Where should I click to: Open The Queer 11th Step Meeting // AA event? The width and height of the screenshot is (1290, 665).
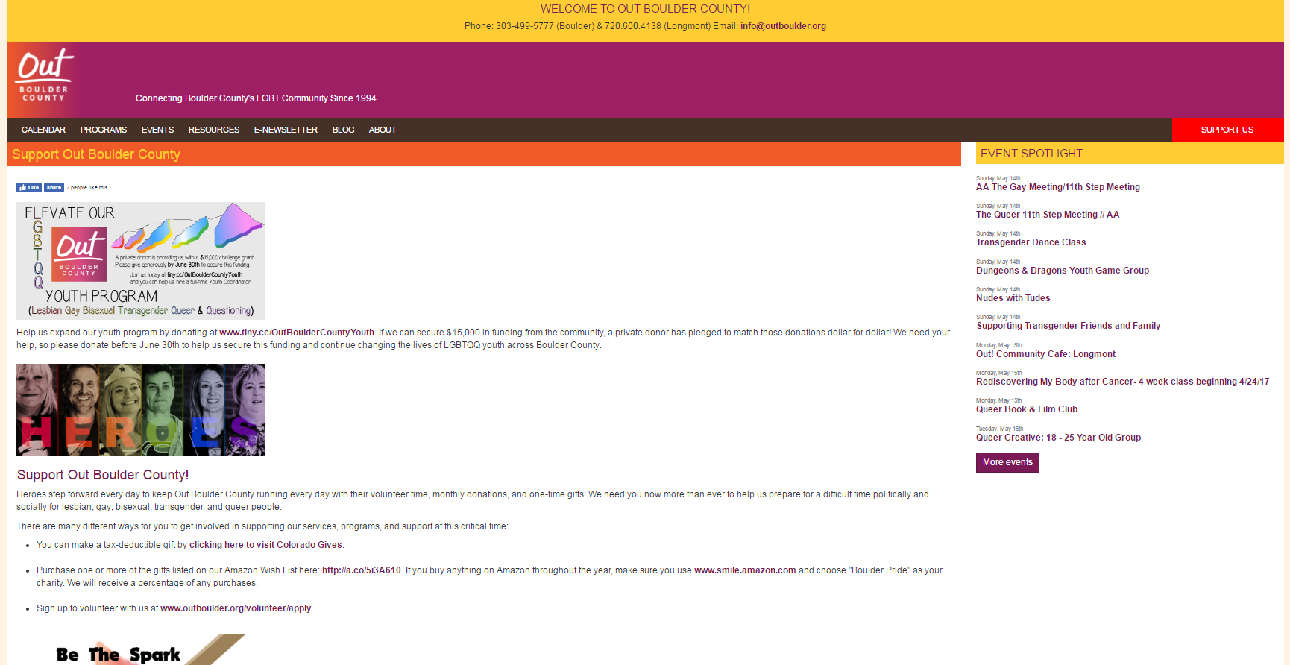1048,215
